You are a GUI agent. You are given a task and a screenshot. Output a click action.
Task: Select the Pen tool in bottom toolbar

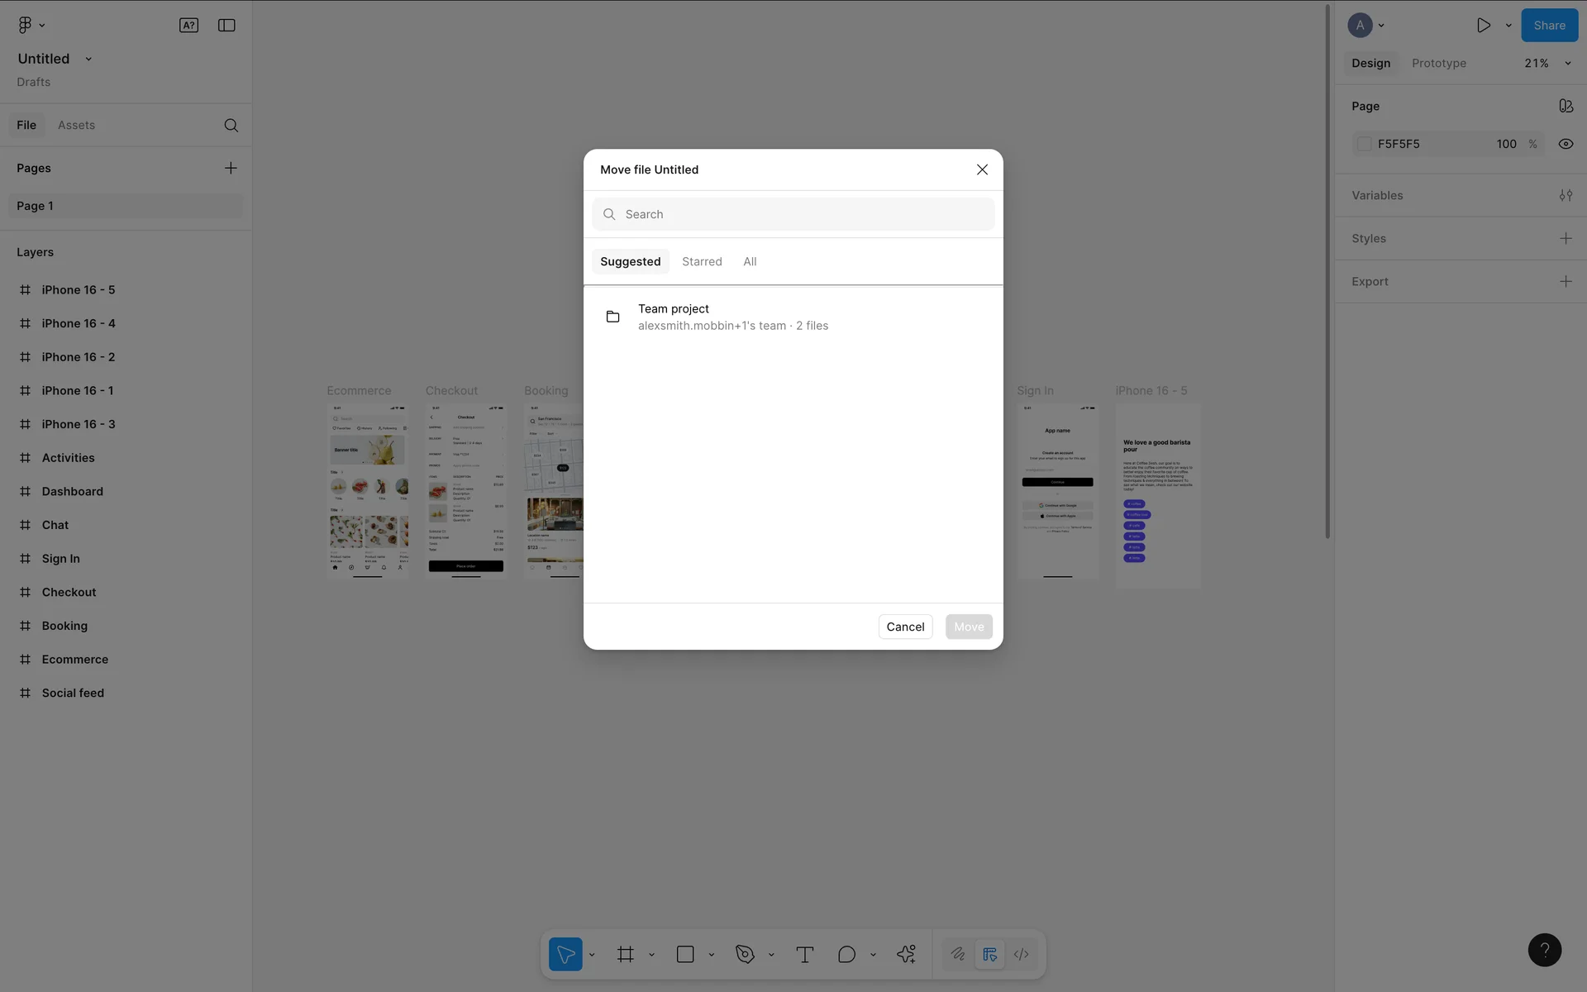click(745, 954)
